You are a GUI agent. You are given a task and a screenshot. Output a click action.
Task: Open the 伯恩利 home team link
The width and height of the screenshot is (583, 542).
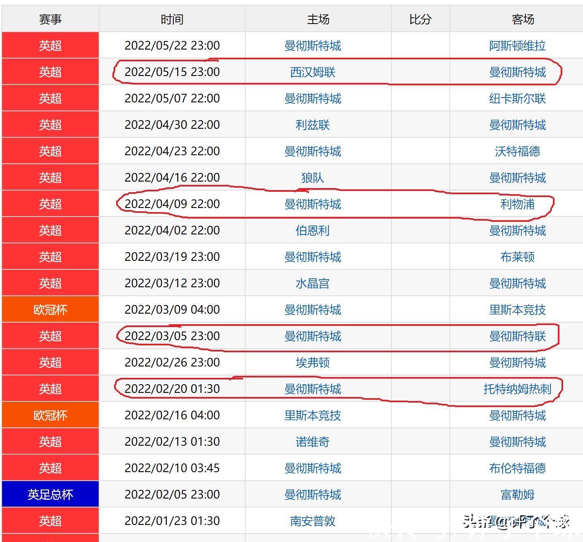[x=313, y=230]
